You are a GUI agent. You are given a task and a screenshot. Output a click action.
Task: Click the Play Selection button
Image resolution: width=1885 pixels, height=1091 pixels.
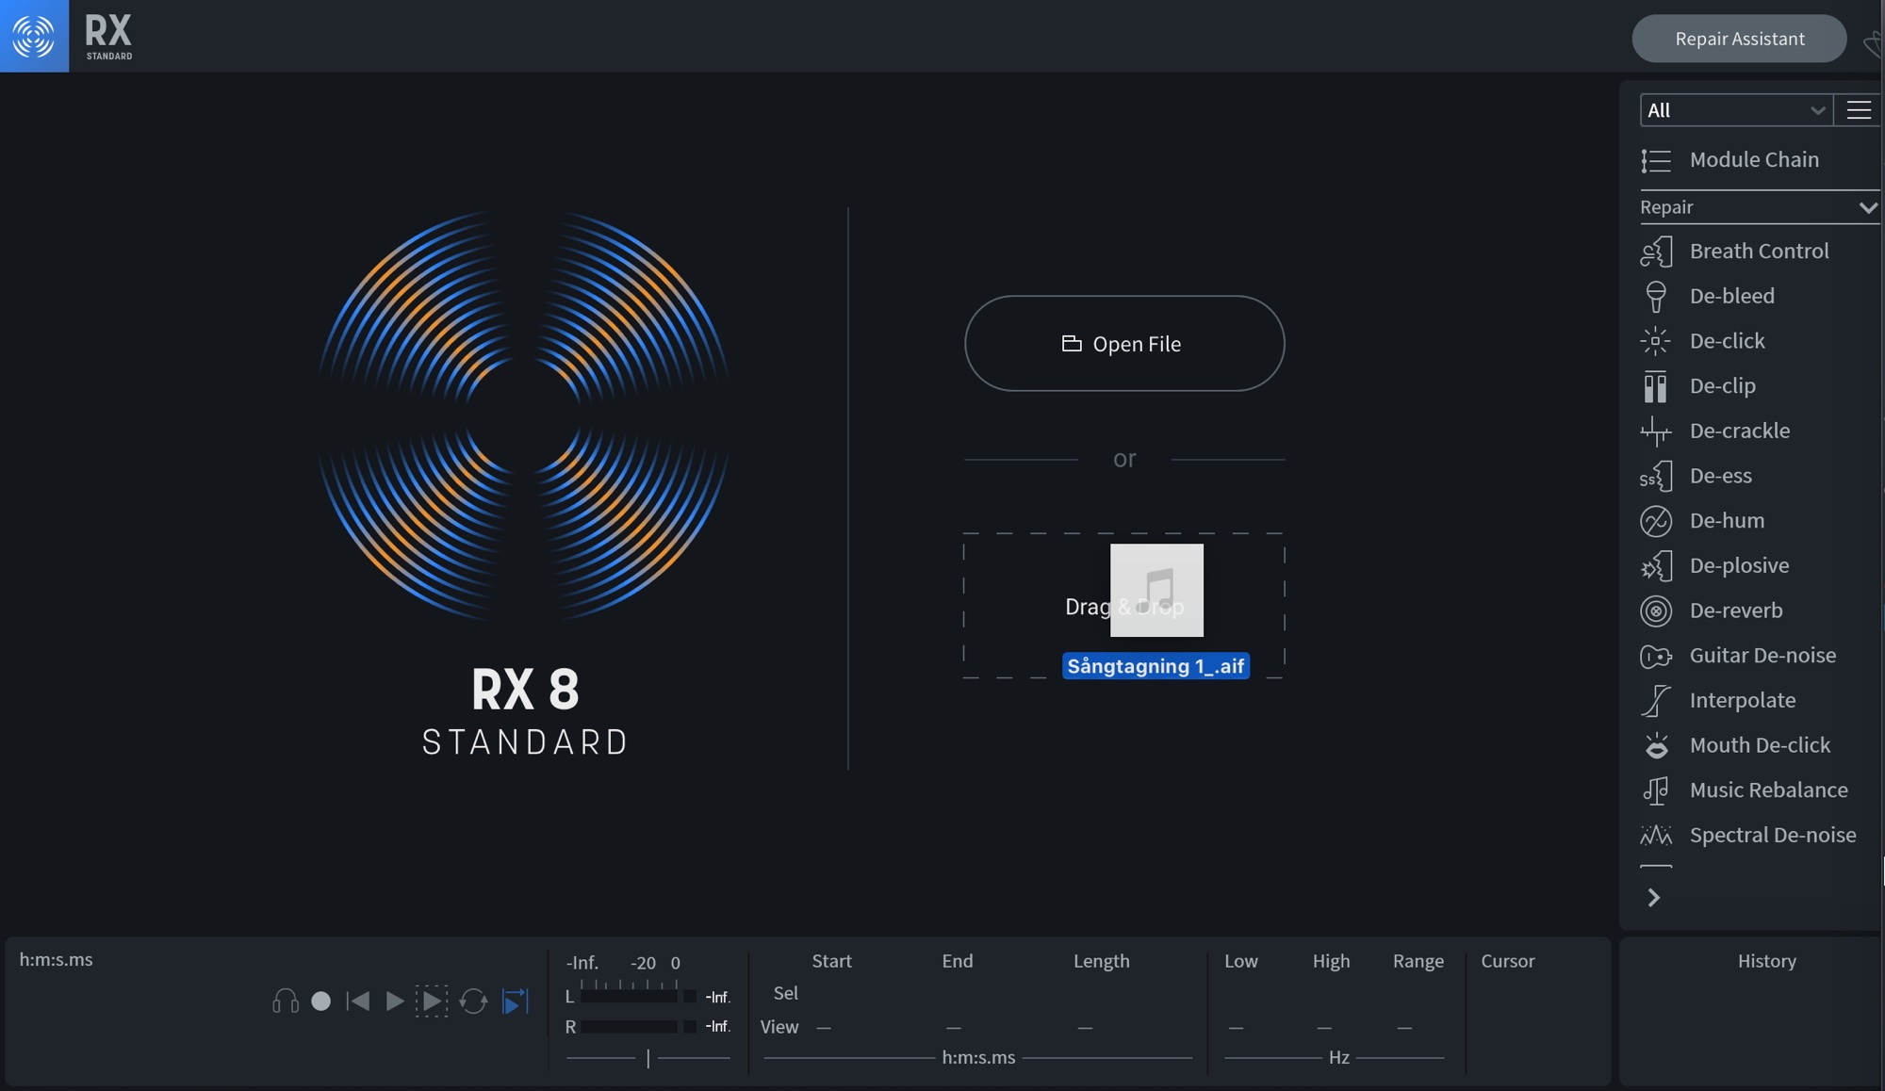tap(432, 1001)
